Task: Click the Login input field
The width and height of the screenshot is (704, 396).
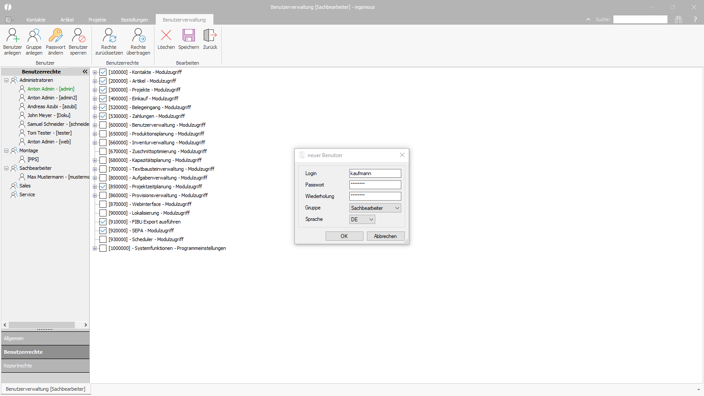Action: click(375, 173)
